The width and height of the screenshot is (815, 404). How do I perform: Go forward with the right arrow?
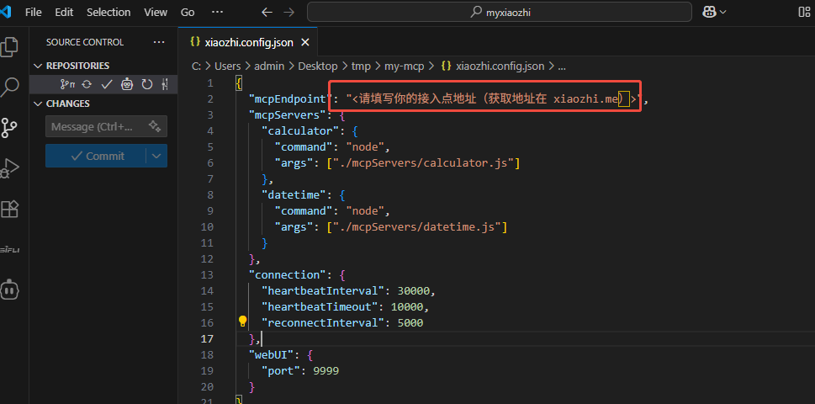click(x=289, y=12)
